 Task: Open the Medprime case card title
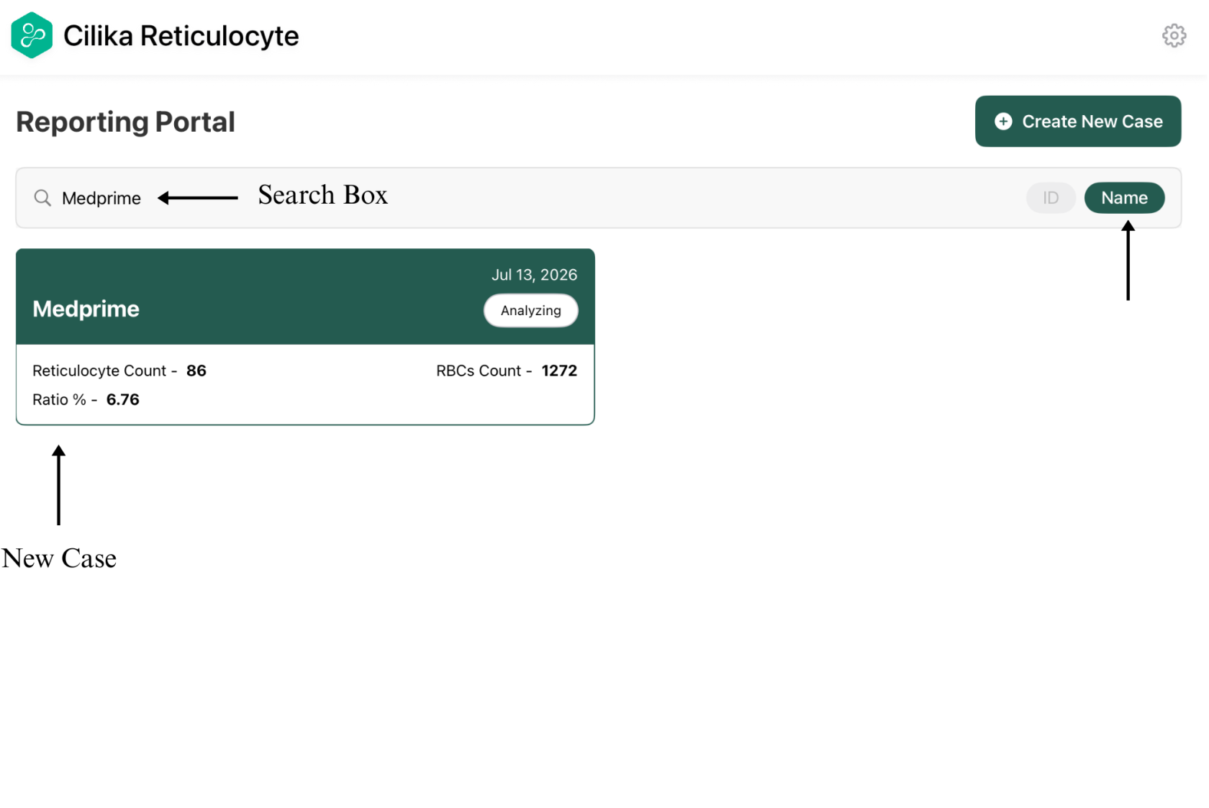pos(86,309)
